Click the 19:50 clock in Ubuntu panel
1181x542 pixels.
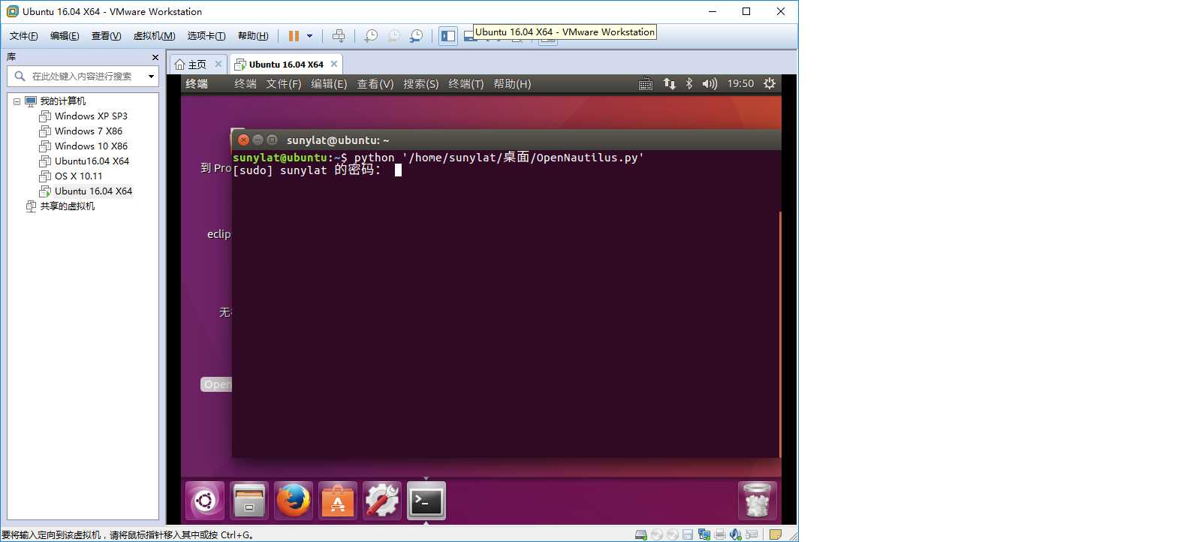pyautogui.click(x=740, y=84)
